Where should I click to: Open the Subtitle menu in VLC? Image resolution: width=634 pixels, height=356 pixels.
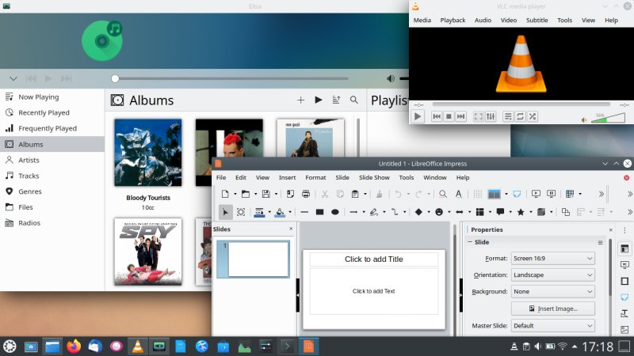pyautogui.click(x=537, y=20)
